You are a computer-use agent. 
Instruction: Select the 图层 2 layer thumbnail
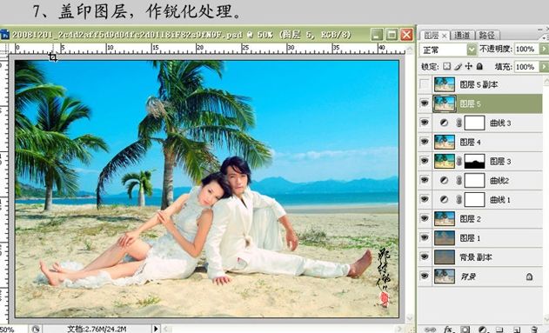point(445,219)
